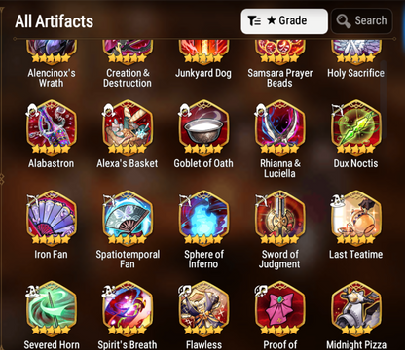Click the Holy Sacrifice artifact
The width and height of the screenshot is (405, 350).
(x=356, y=52)
